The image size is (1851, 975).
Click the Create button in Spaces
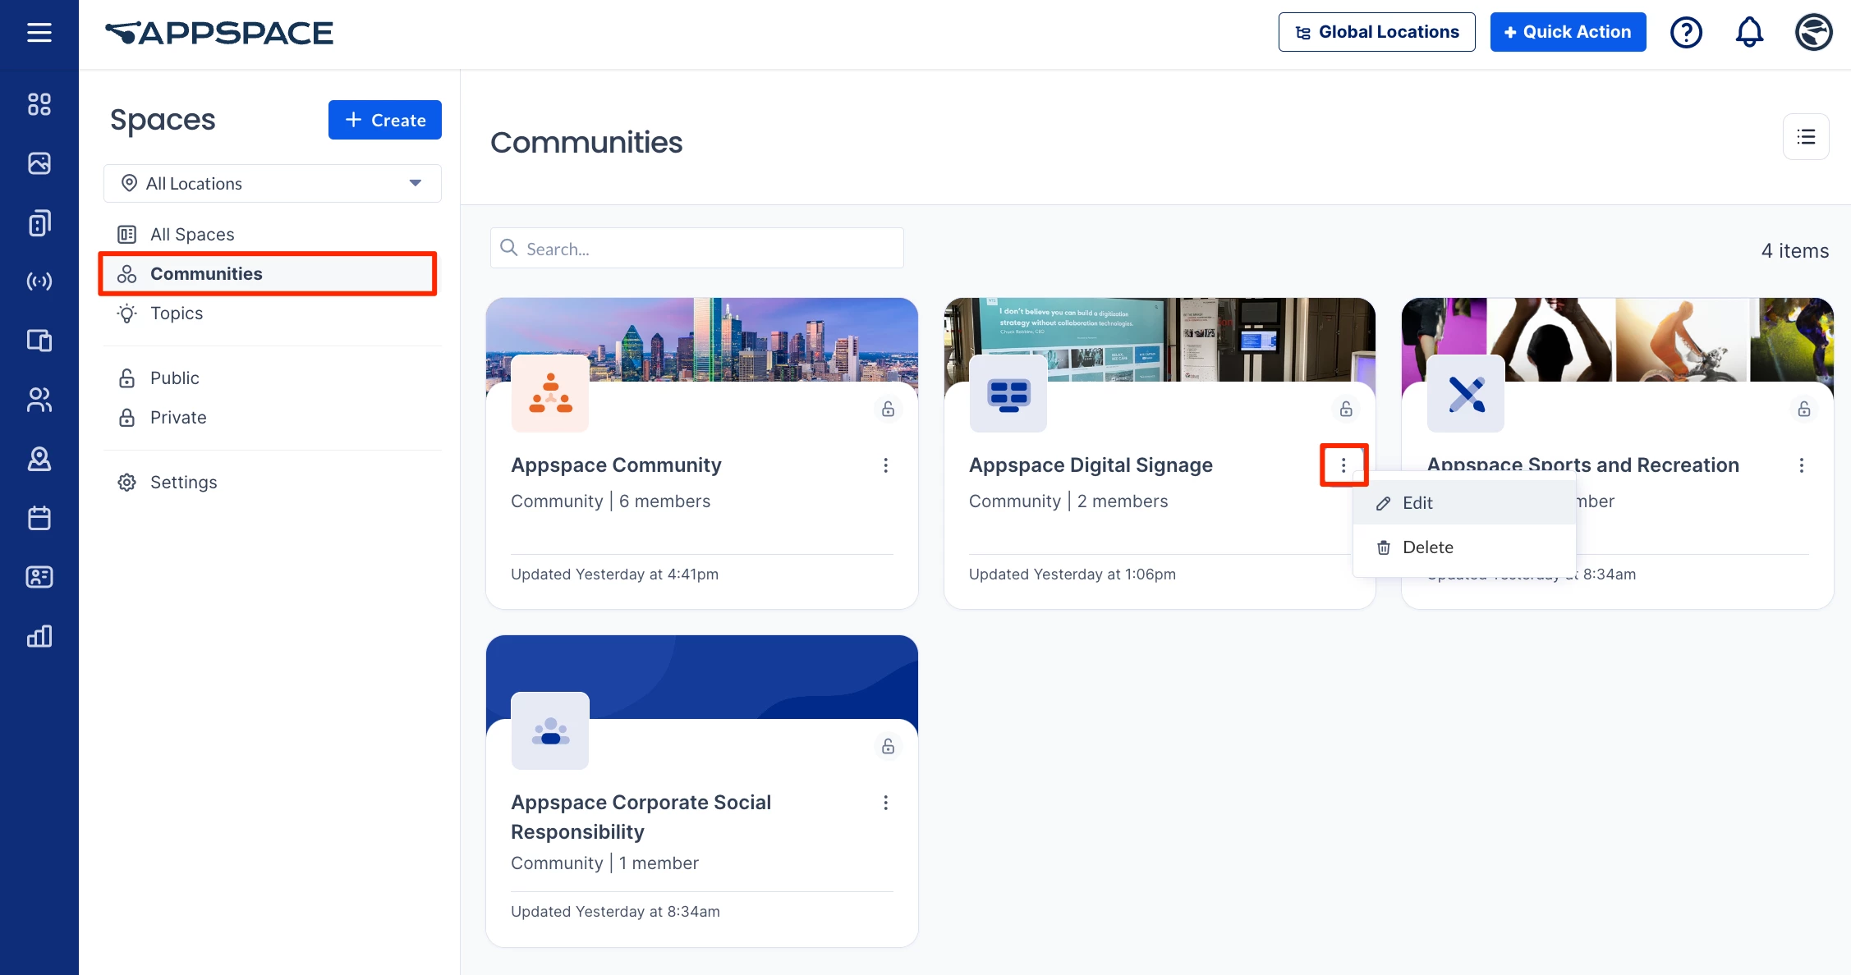(x=384, y=120)
